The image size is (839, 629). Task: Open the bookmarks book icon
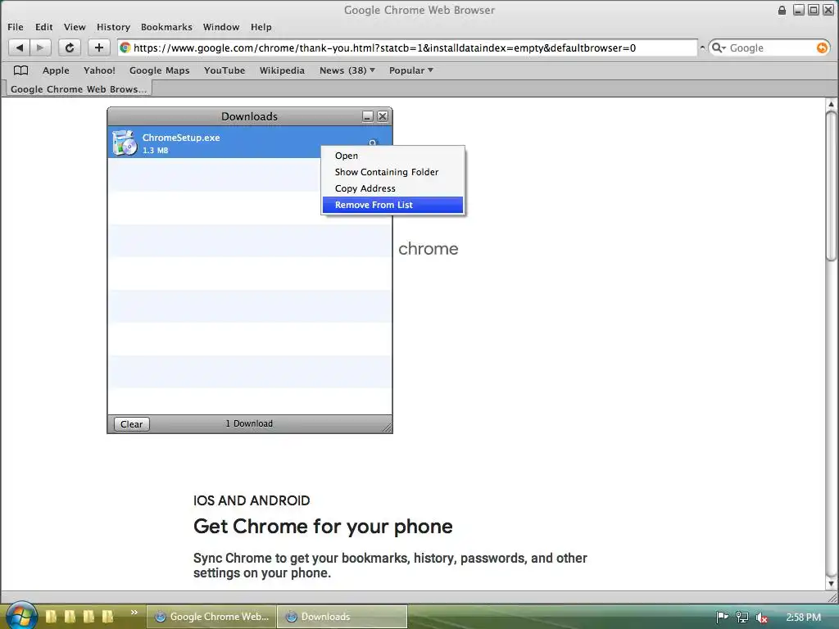(x=20, y=70)
